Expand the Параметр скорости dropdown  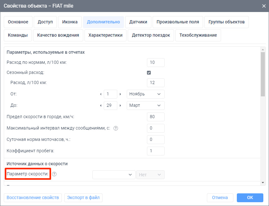114,175
